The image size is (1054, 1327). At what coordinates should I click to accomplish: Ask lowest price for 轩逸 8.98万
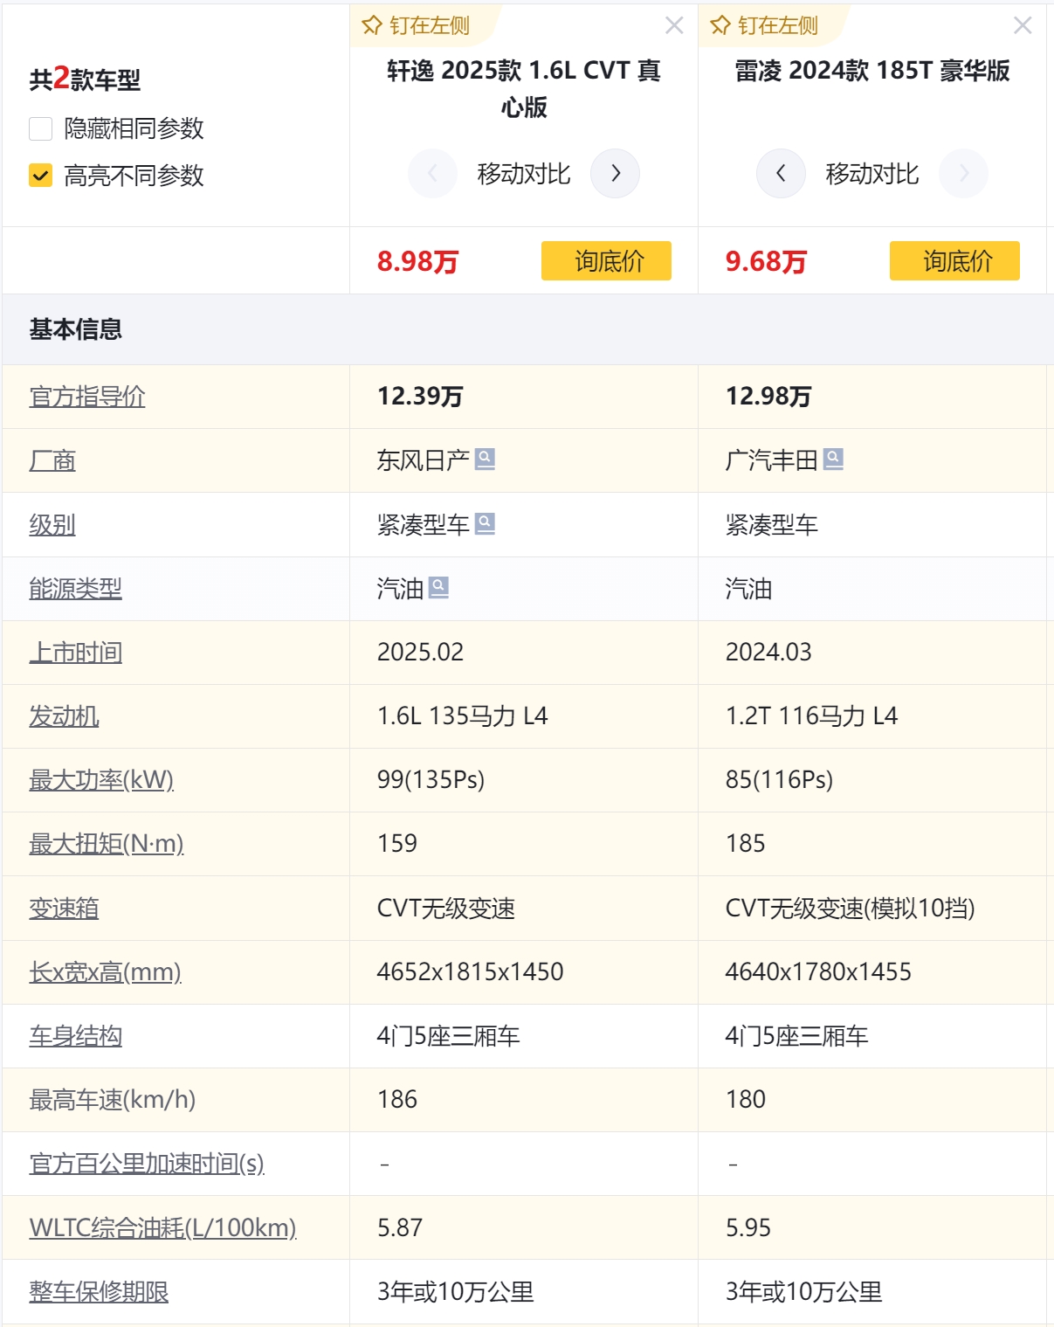coord(606,260)
